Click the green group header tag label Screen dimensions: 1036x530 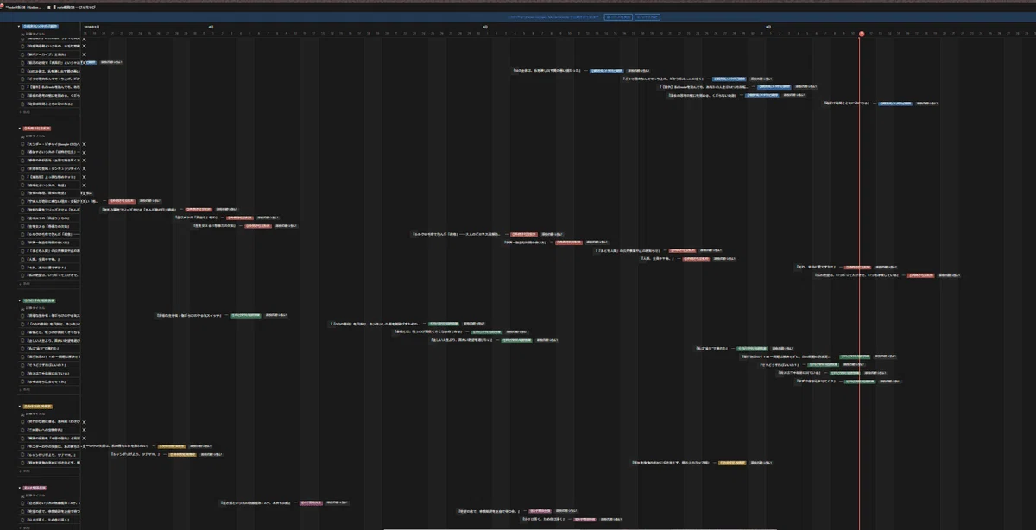(41, 300)
